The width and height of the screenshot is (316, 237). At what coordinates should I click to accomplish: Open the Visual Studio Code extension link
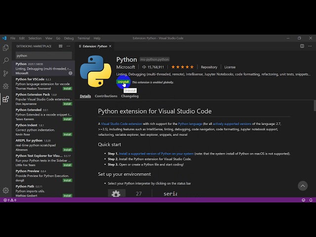point(121,124)
